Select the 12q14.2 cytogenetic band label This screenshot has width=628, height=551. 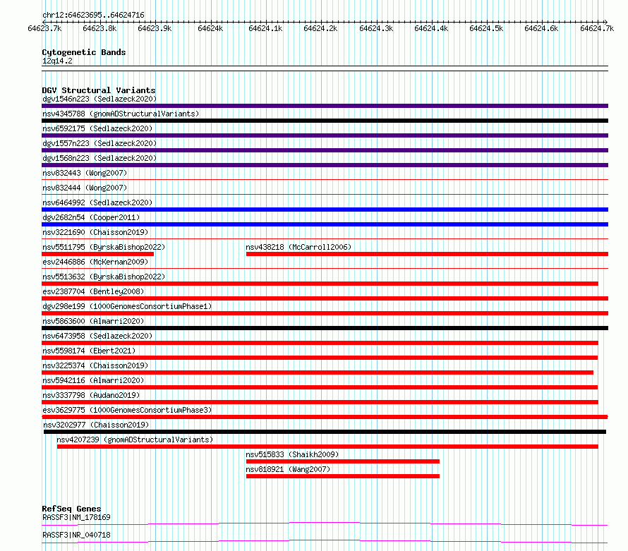click(x=57, y=61)
